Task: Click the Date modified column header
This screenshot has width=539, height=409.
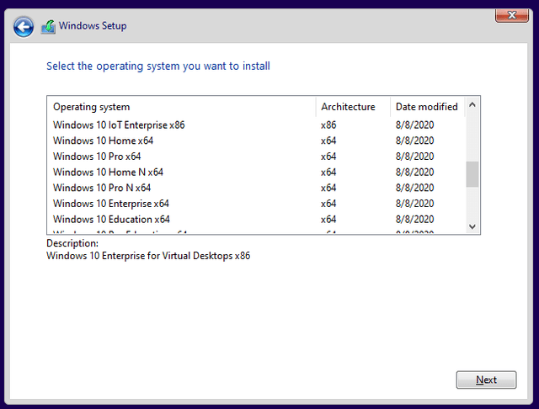Action: pyautogui.click(x=427, y=107)
